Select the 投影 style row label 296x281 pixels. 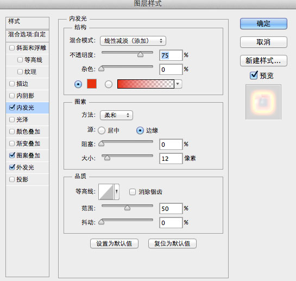click(22, 179)
